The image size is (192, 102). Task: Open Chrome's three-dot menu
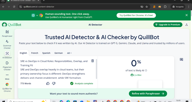189,7
